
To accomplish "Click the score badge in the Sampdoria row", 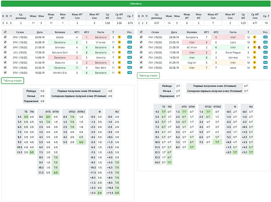I will pyautogui.click(x=265, y=38).
